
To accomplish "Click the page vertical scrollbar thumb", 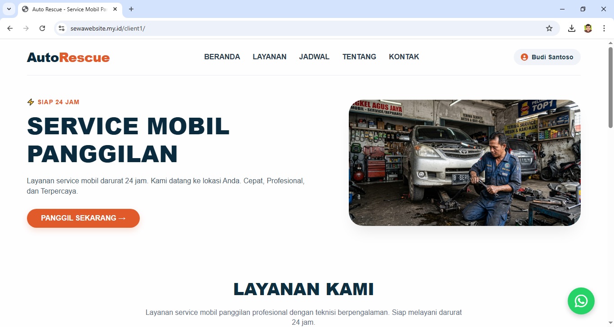I will [x=610, y=87].
